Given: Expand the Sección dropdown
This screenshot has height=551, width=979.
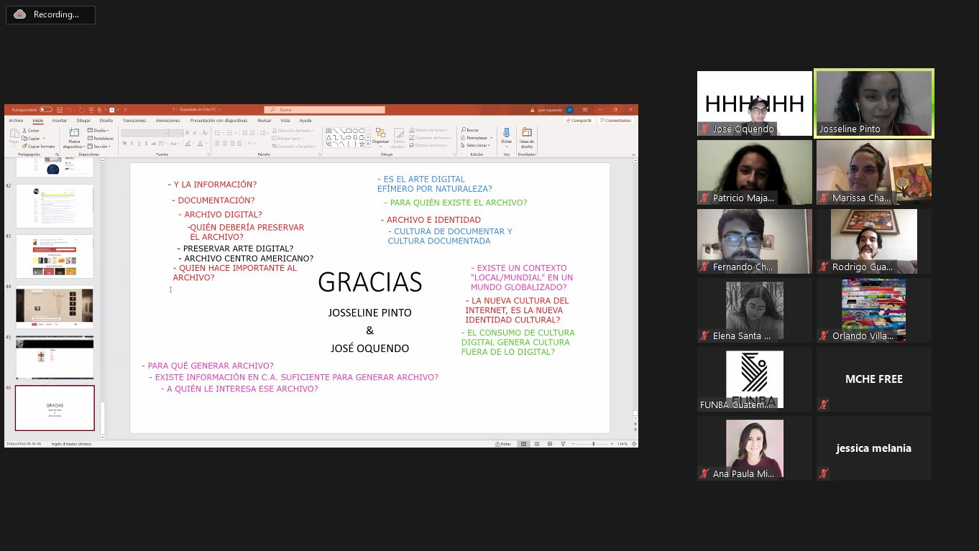Looking at the screenshot, I should point(99,147).
